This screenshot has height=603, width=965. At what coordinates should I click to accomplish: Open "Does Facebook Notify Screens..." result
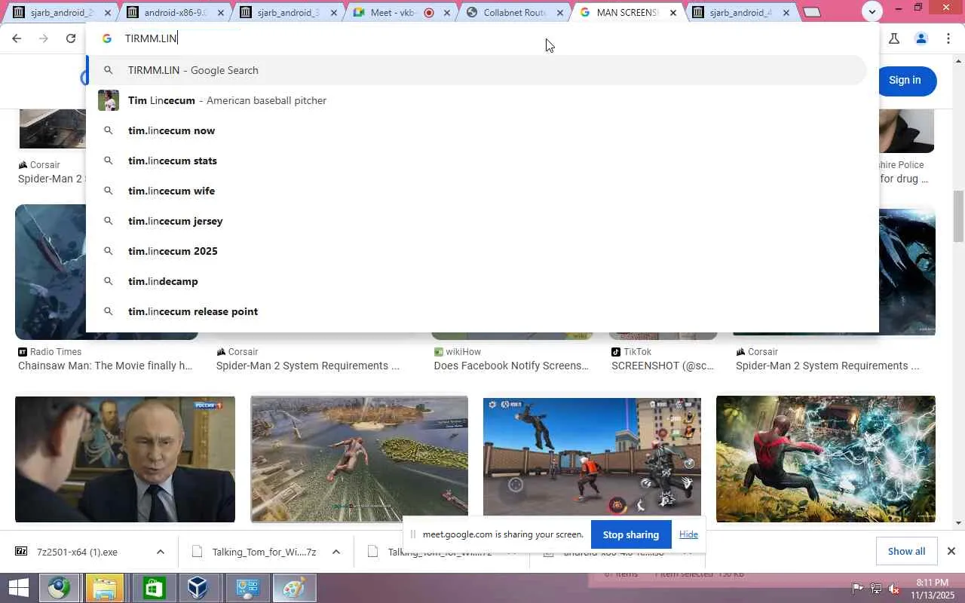click(511, 366)
